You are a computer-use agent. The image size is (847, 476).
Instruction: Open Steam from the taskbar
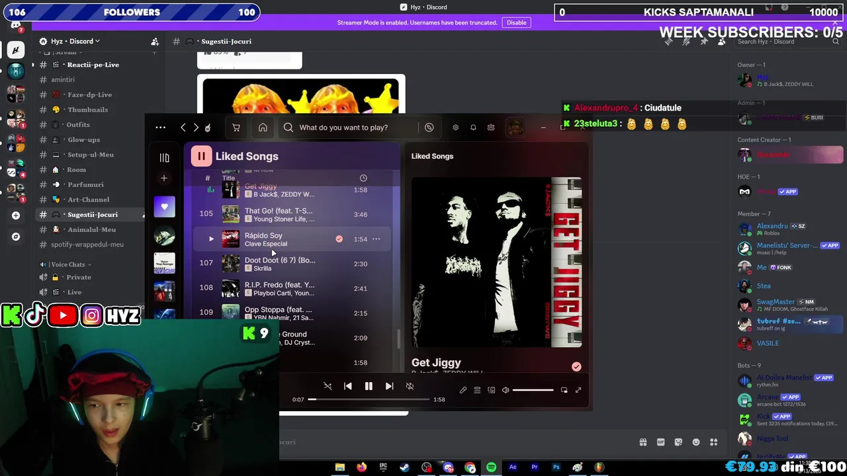click(x=404, y=467)
